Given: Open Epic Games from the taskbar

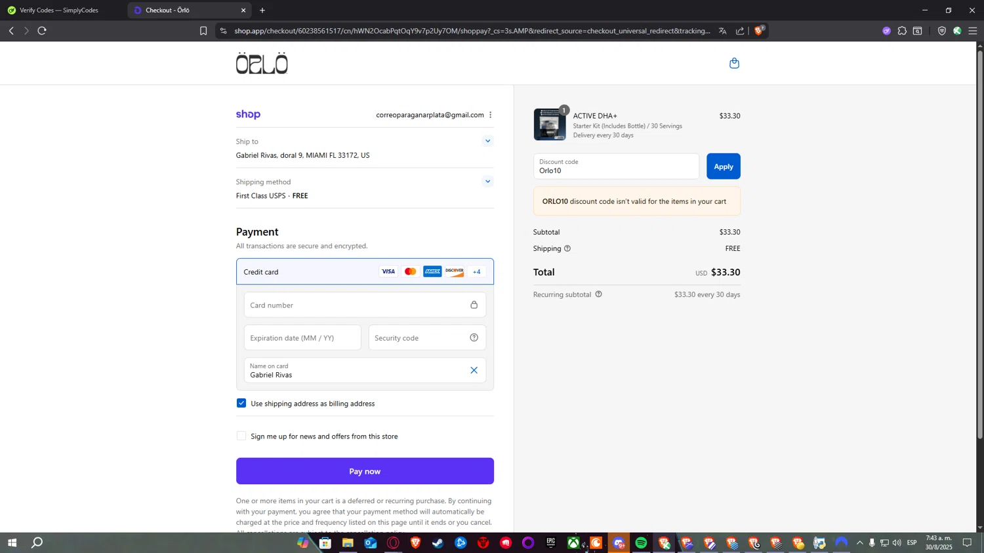Looking at the screenshot, I should pyautogui.click(x=551, y=543).
